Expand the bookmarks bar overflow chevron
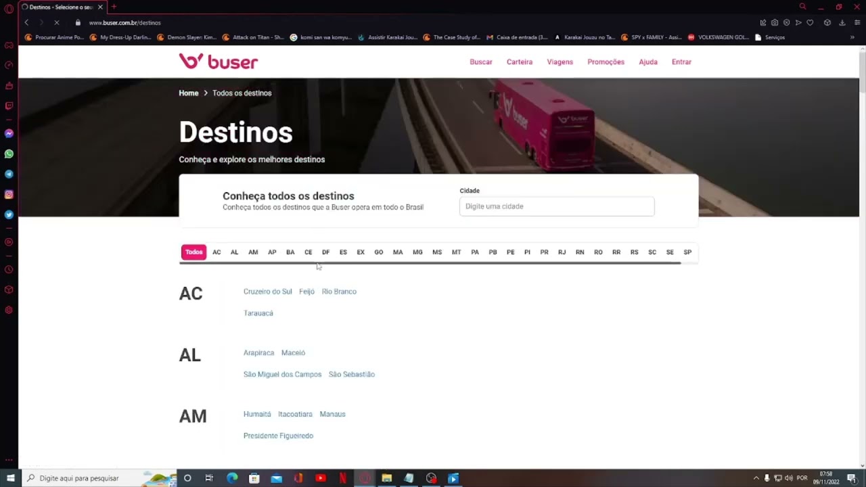This screenshot has height=487, width=866. click(x=852, y=37)
